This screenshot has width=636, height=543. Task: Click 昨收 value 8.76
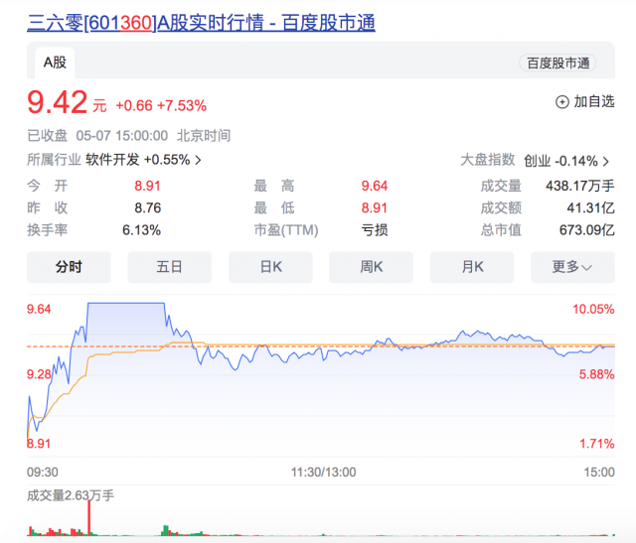pos(148,207)
